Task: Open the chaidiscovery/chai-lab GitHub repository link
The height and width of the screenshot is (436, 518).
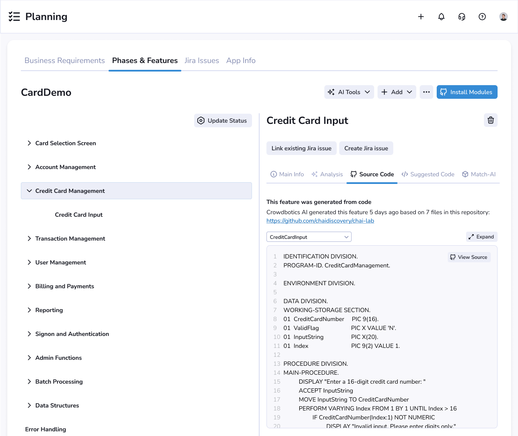Action: click(320, 221)
